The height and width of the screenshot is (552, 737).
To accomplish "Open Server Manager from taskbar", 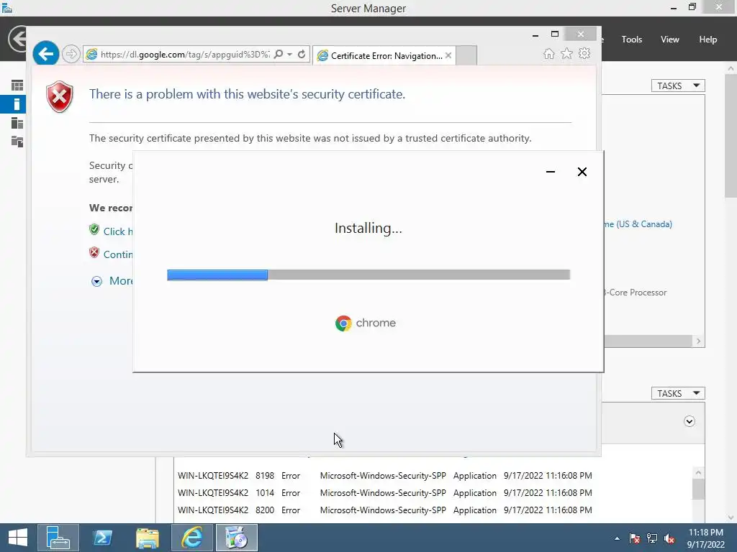I will coord(58,538).
